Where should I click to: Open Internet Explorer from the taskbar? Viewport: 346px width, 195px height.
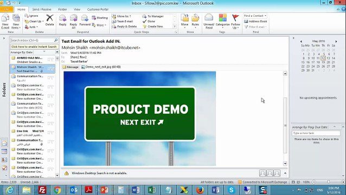[9, 190]
